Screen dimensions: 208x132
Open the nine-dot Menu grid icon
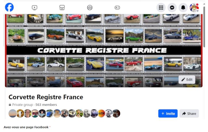pos(161,8)
